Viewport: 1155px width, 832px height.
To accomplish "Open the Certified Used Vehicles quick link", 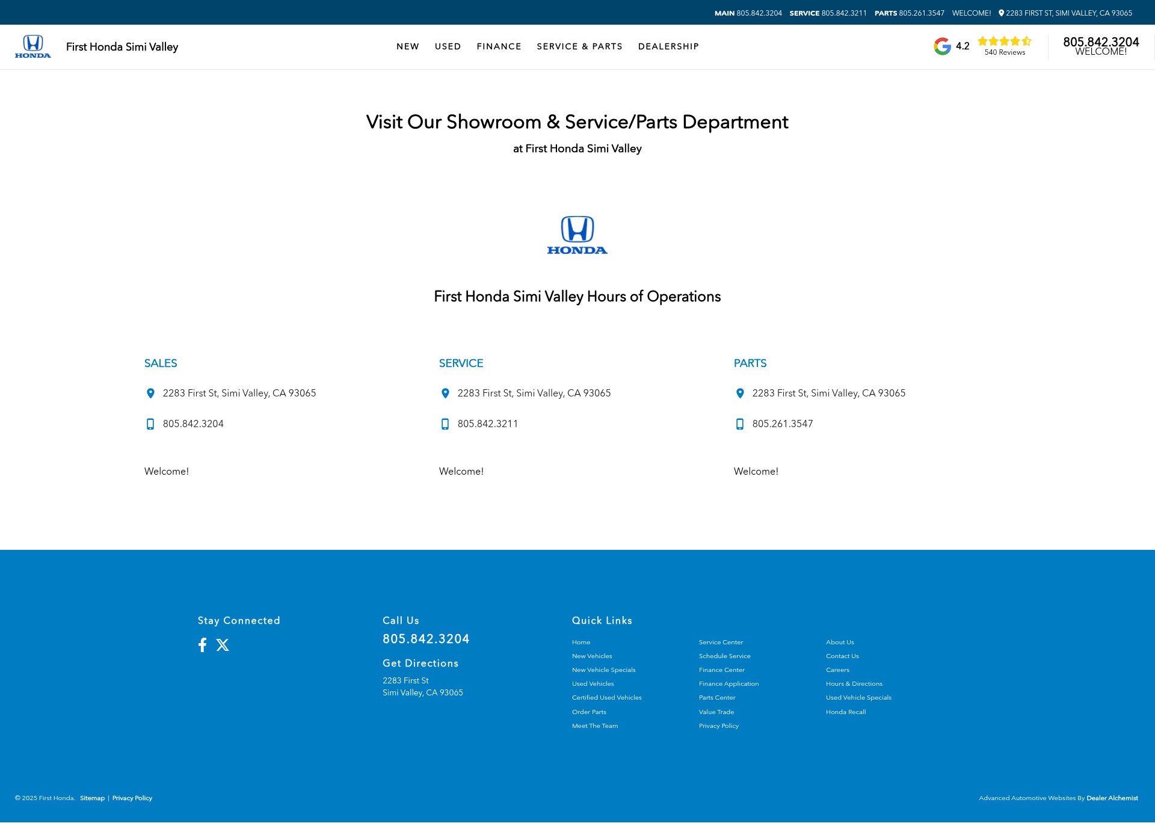I will pos(606,698).
